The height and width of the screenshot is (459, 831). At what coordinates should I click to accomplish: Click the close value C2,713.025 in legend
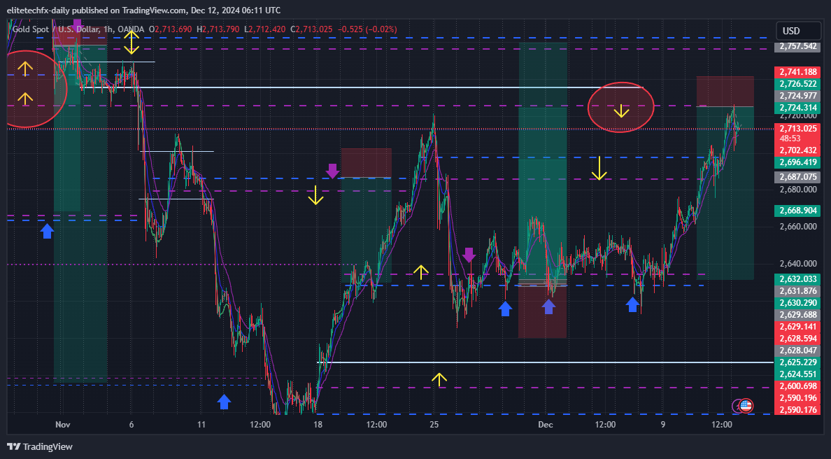pos(311,29)
